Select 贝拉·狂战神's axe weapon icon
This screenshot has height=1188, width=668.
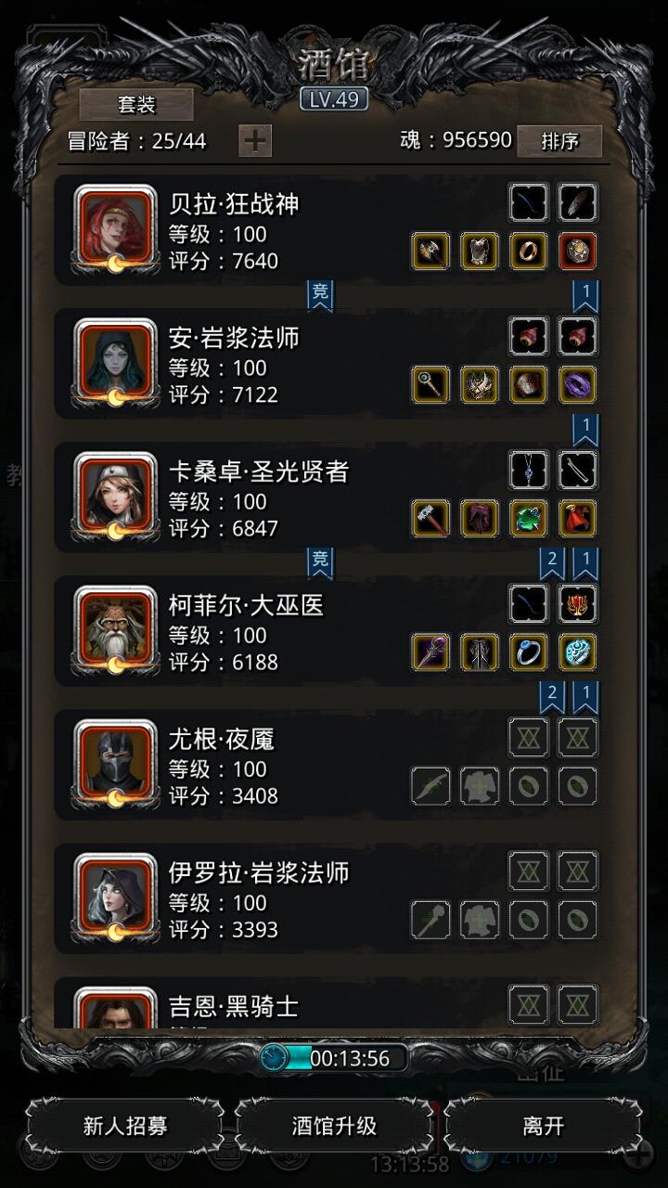(x=430, y=251)
